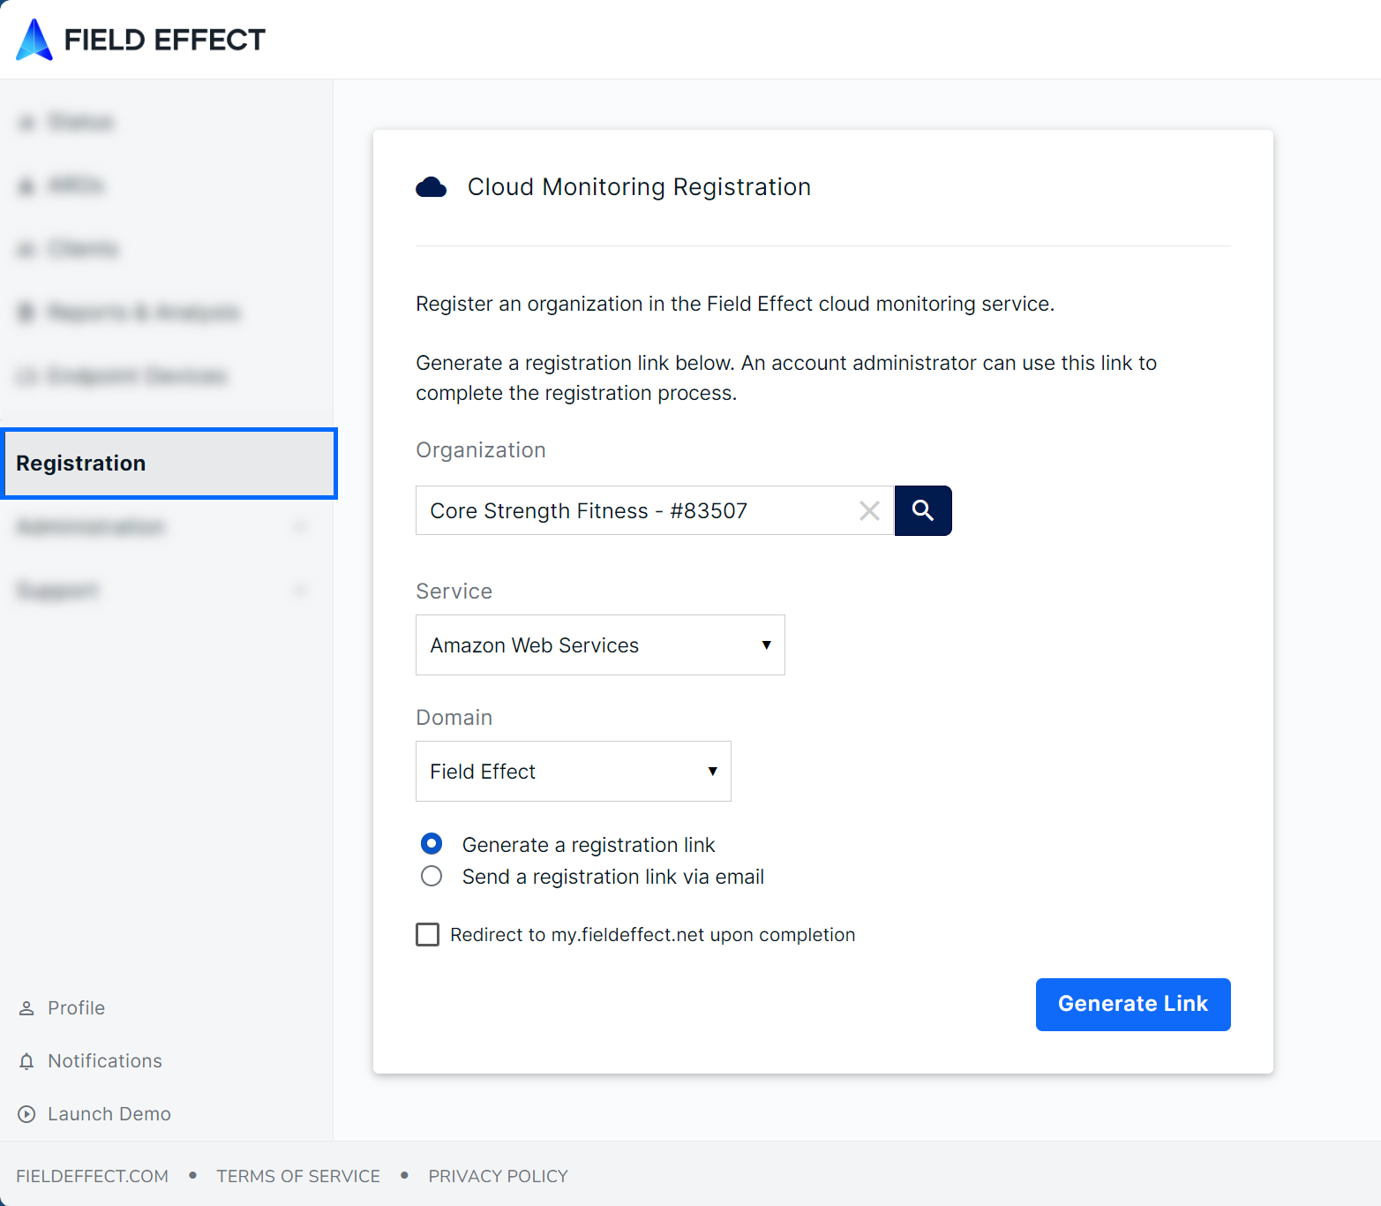The width and height of the screenshot is (1381, 1206).
Task: Select Generate a registration link radio
Action: coord(432,844)
